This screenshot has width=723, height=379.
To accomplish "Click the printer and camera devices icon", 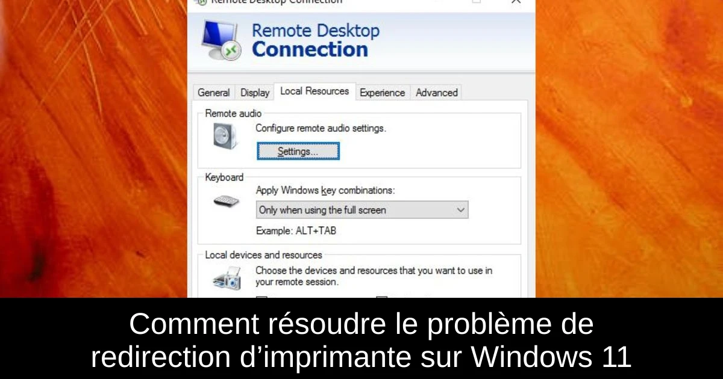I will [227, 278].
